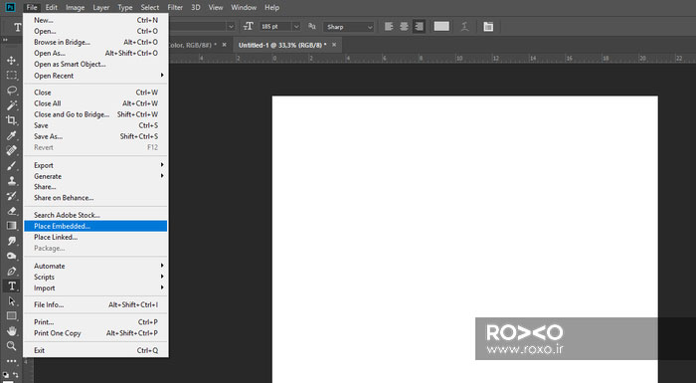Select the Rectangle shape tool

point(12,316)
